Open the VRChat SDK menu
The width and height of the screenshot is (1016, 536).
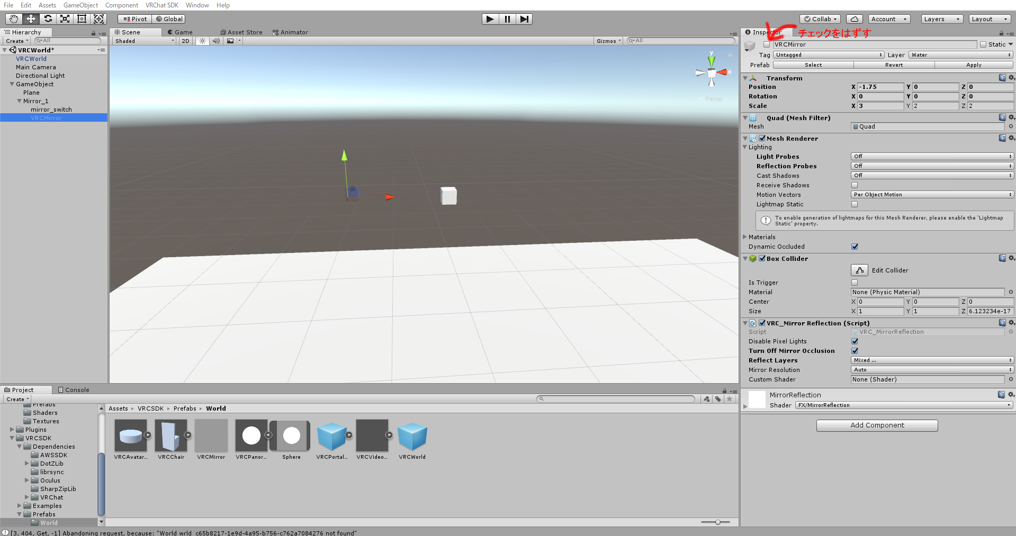162,5
